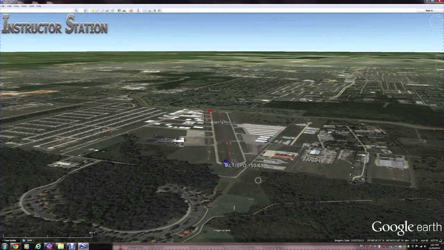Click the blue airplane marker
This screenshot has width=444, height=250.
226,163
